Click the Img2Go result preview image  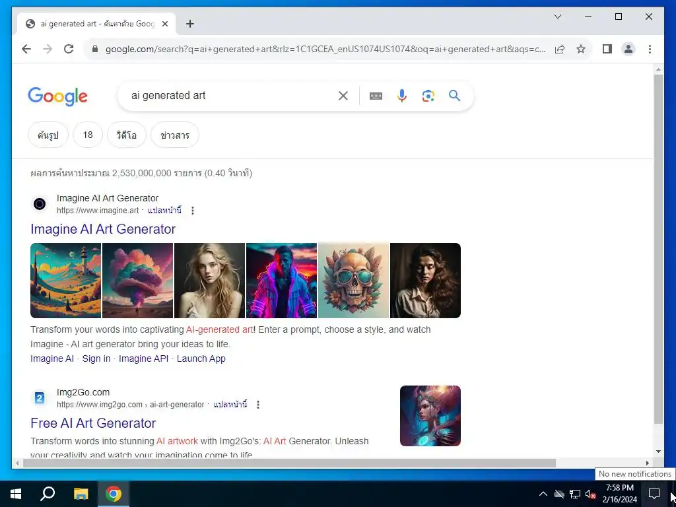click(x=430, y=416)
